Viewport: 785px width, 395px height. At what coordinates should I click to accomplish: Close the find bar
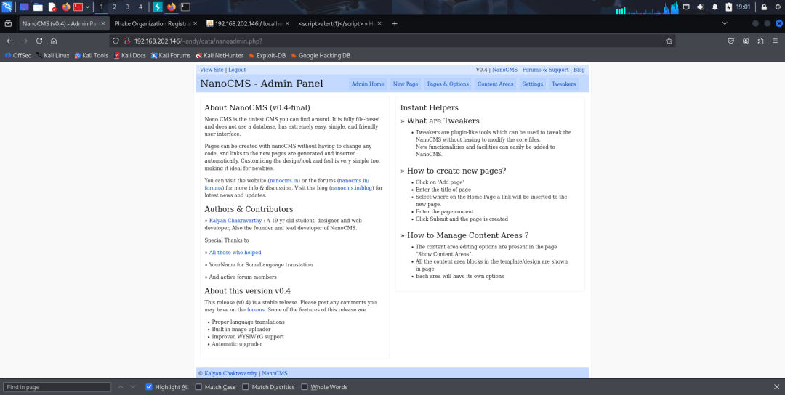(776, 387)
